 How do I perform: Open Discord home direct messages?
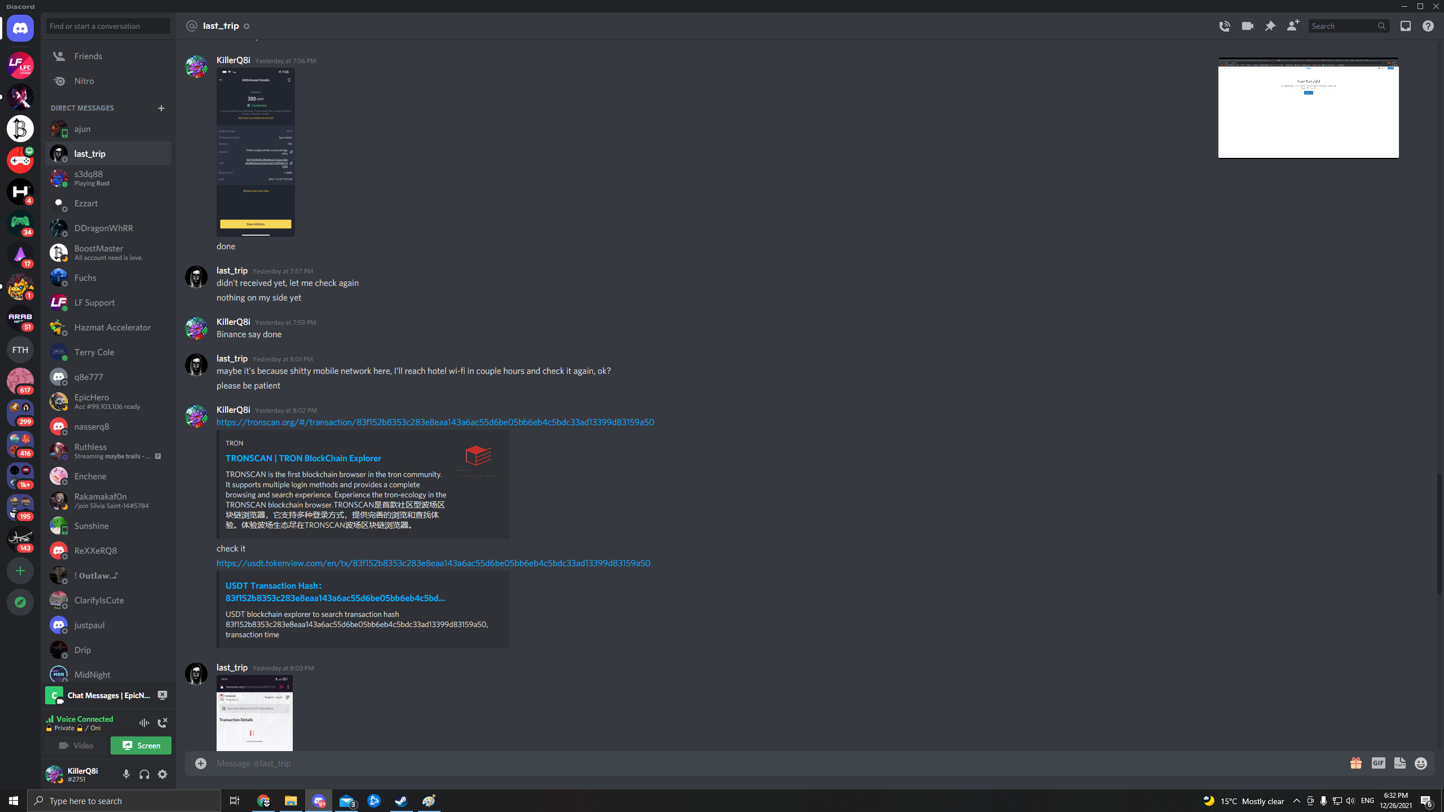20,28
